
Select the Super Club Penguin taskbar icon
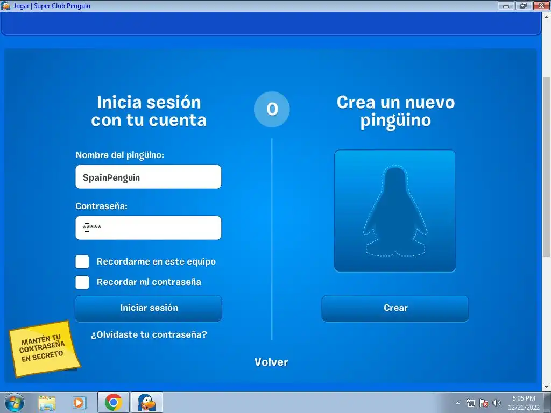(147, 402)
